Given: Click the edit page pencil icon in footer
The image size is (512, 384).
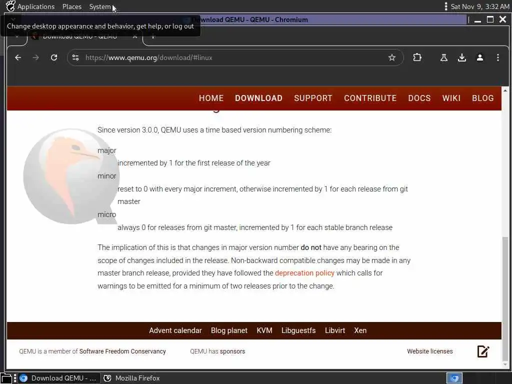Looking at the screenshot, I should pos(483,351).
